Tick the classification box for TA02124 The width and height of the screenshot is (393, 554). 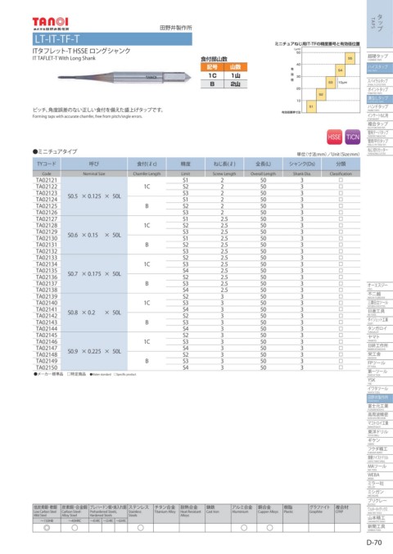341,200
